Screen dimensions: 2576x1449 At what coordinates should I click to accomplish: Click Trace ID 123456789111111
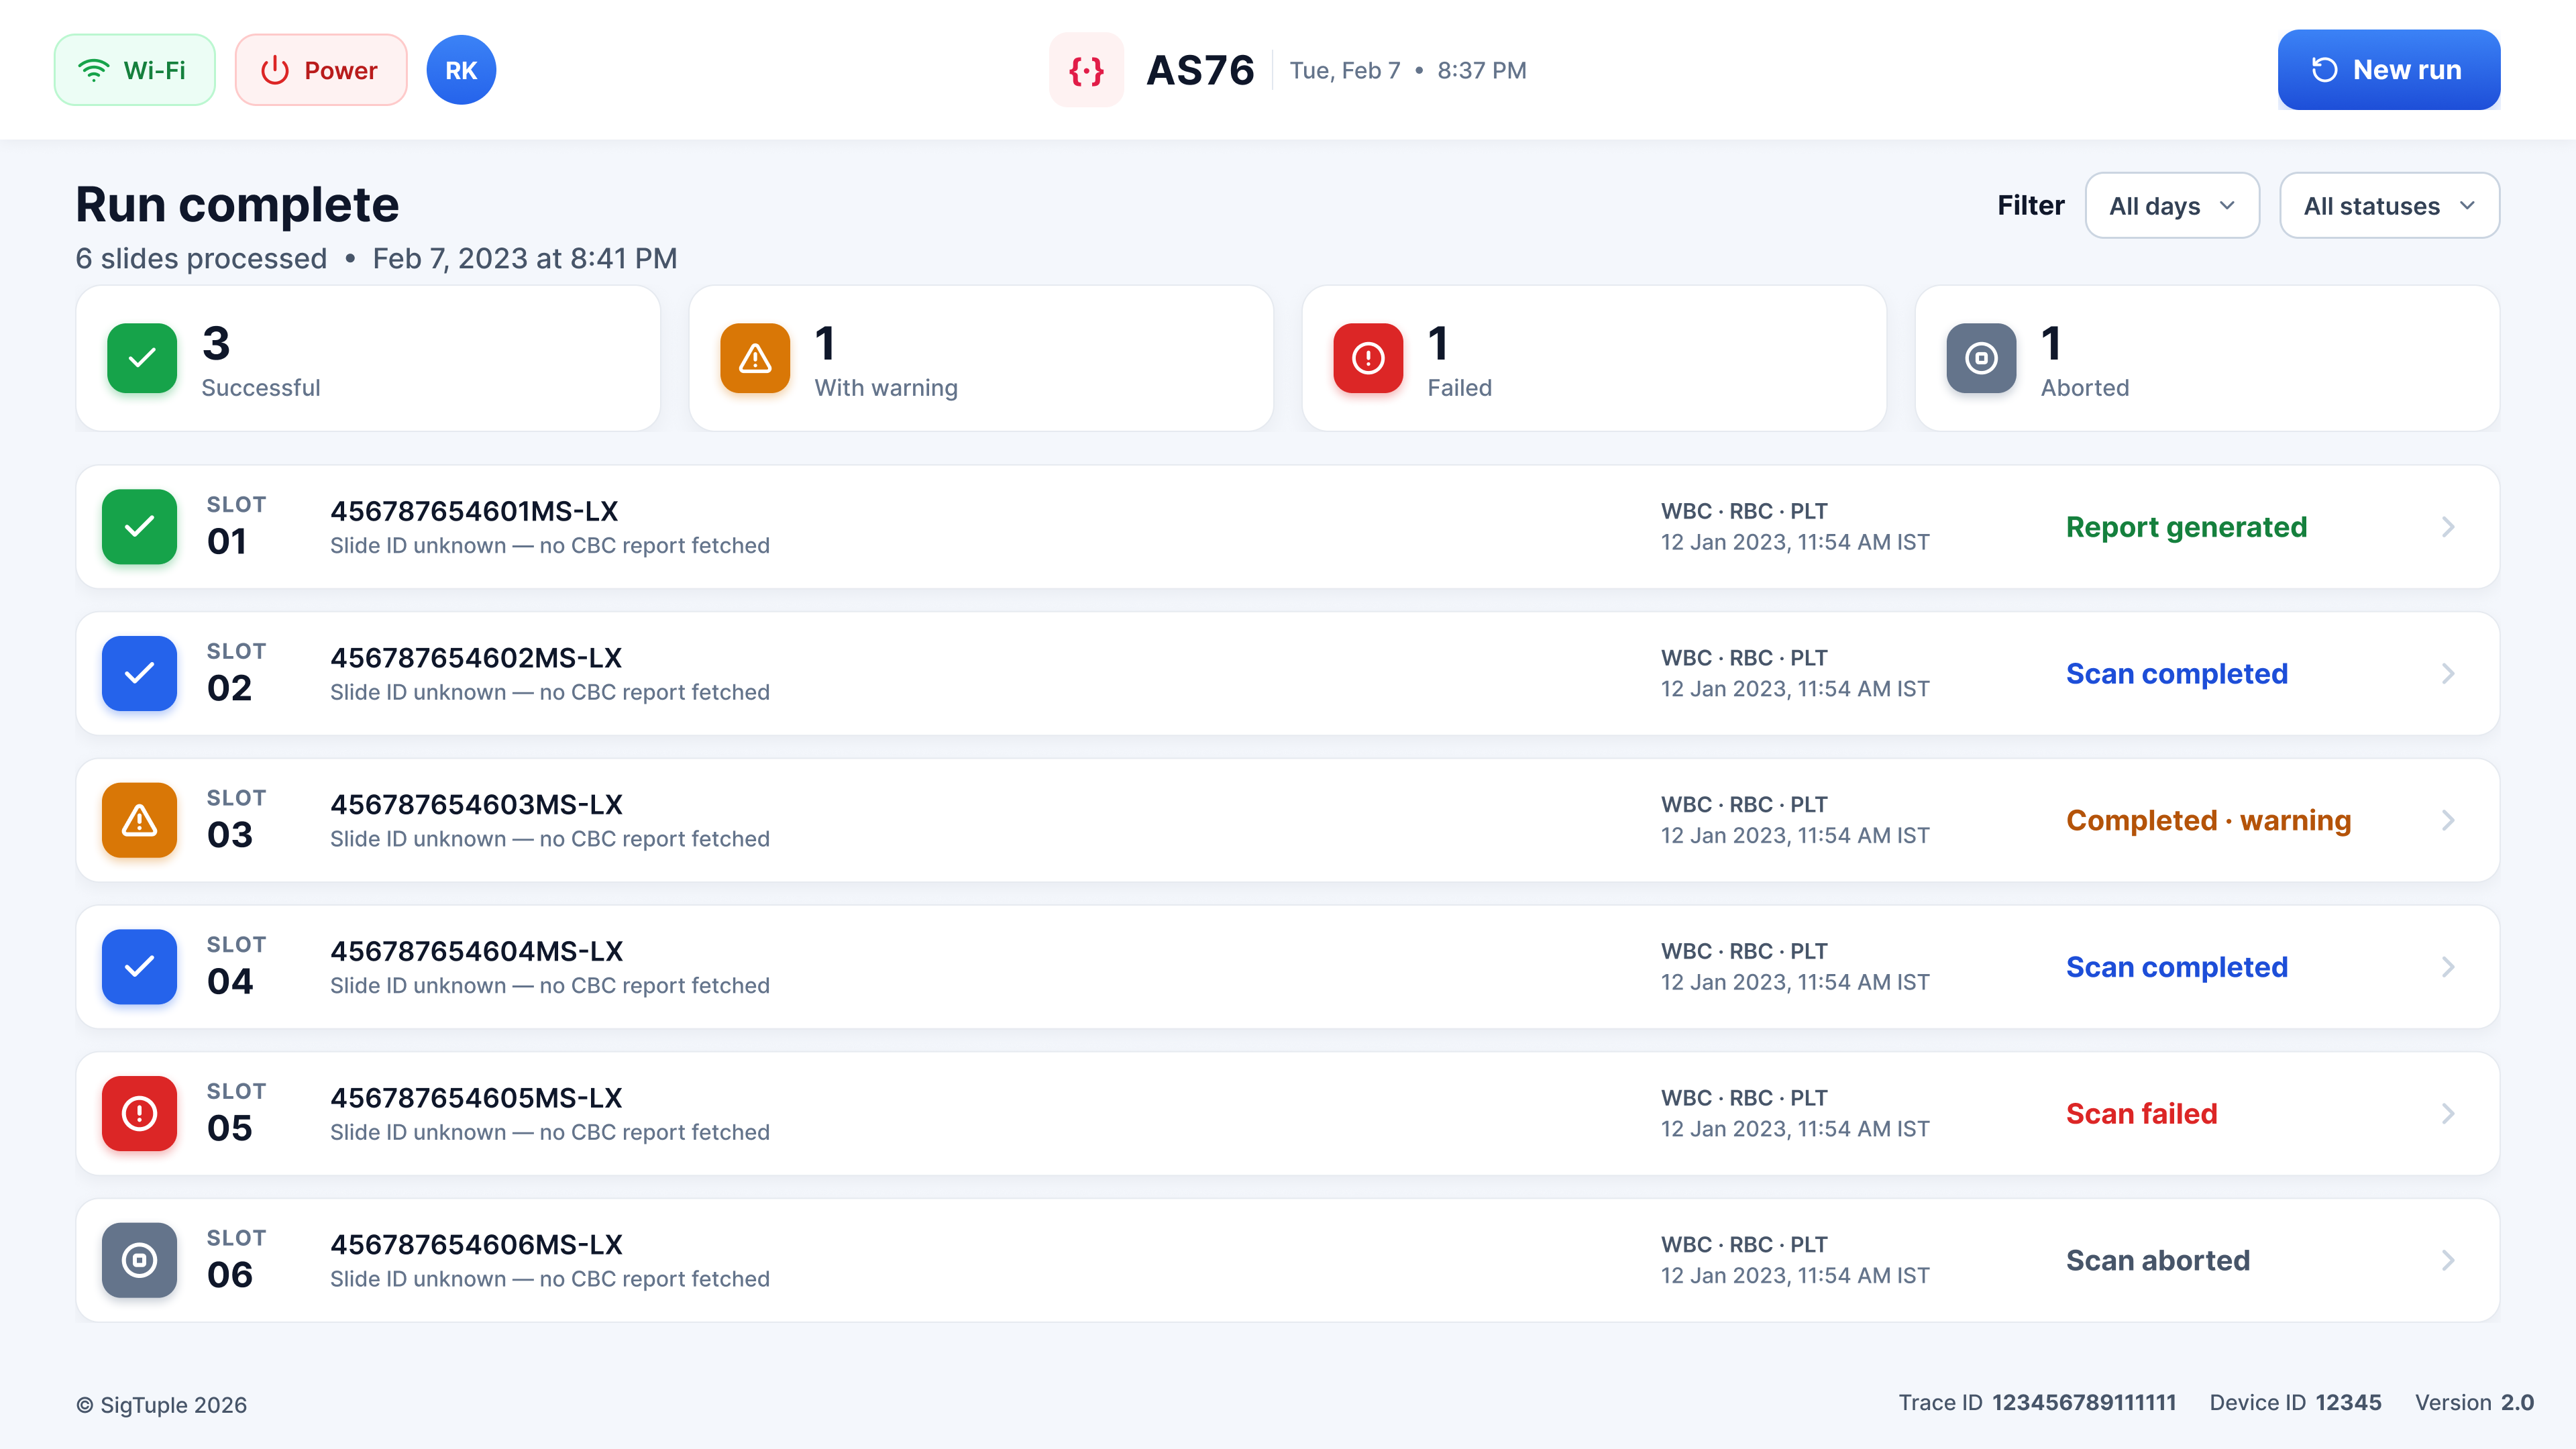tap(2037, 1402)
